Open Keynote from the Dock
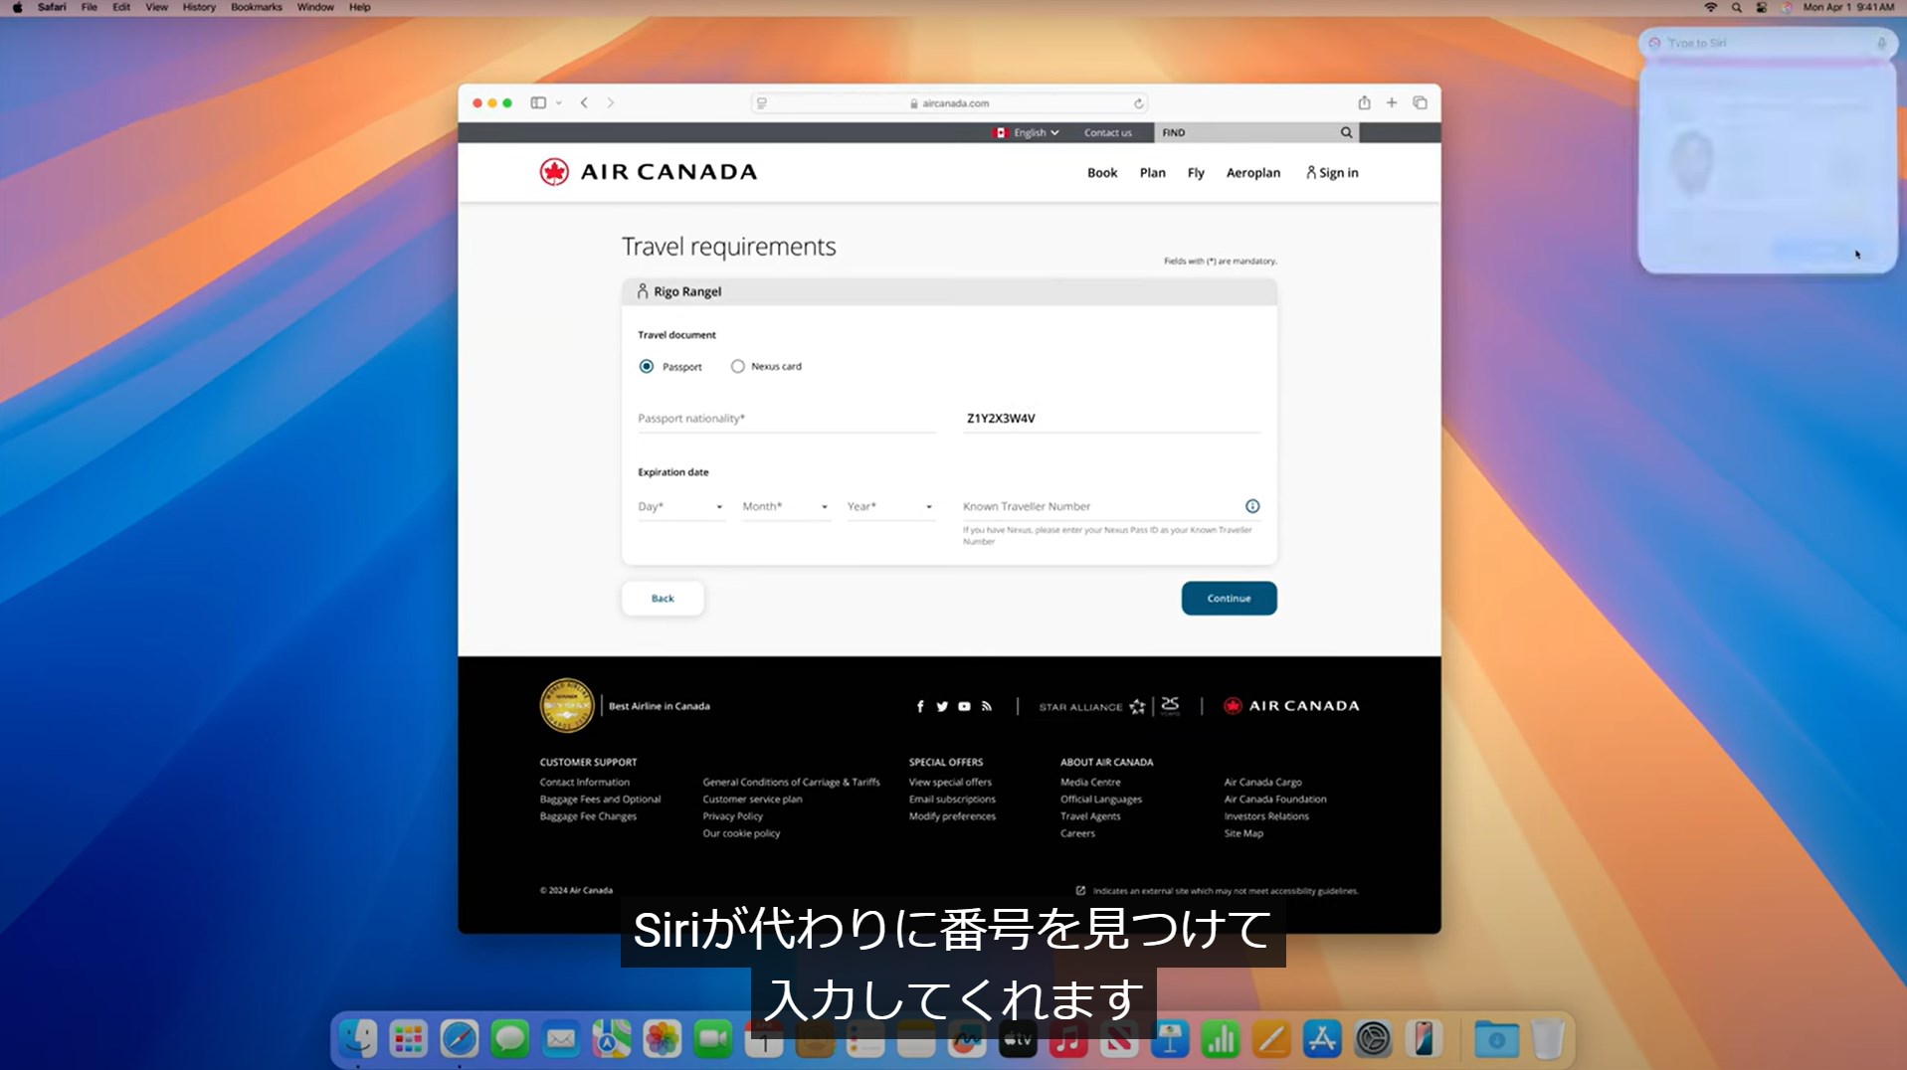 coord(1170,1039)
